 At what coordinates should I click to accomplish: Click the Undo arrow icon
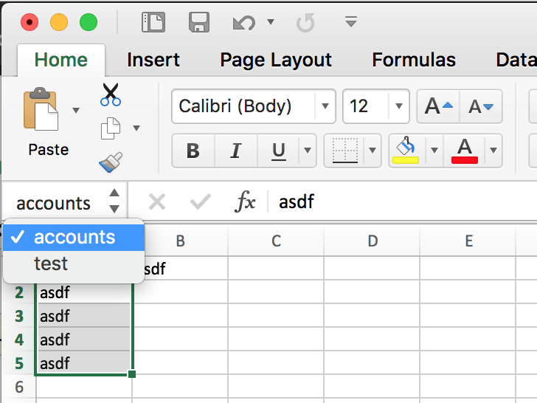point(244,22)
